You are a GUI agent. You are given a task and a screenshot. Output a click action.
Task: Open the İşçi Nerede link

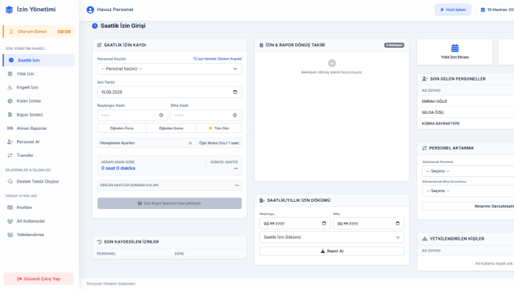pos(217,59)
